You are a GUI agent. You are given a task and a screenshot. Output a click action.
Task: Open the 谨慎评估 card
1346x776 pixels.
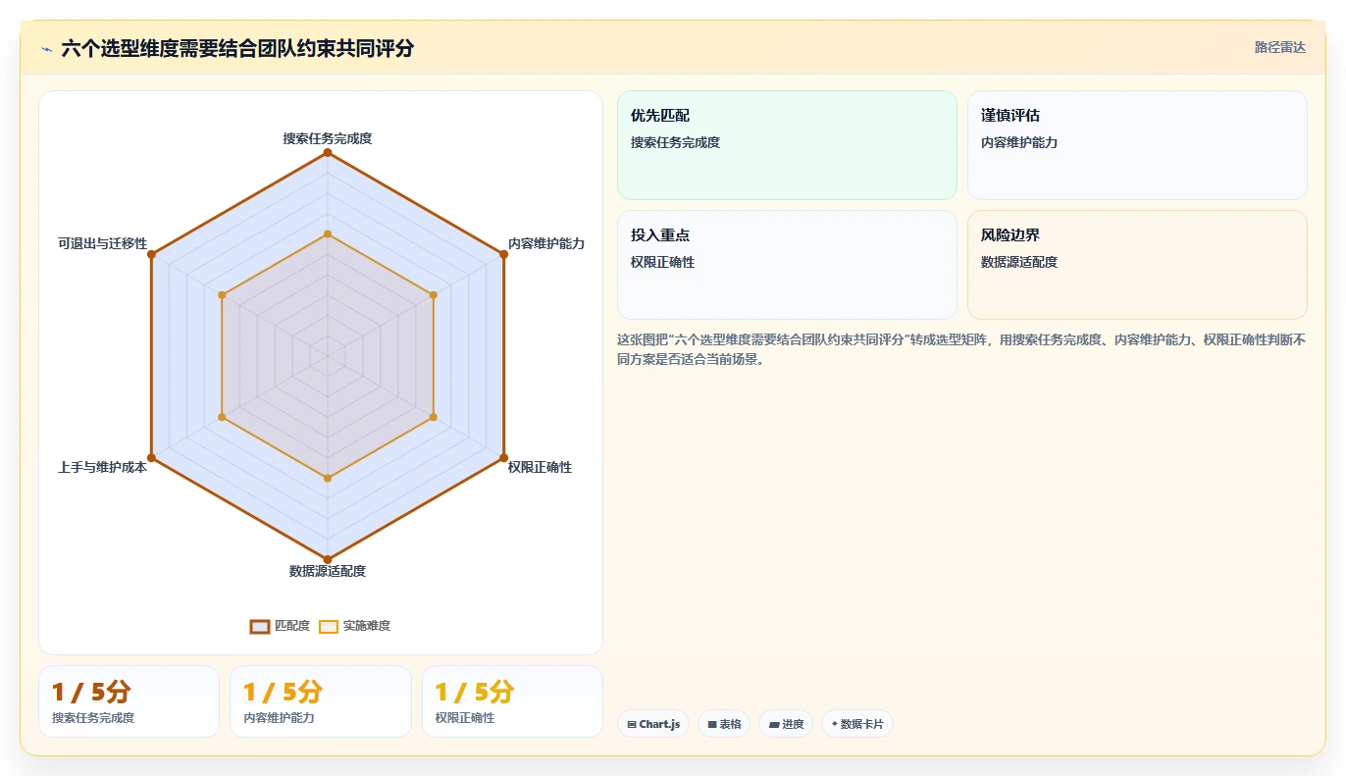tap(1137, 145)
